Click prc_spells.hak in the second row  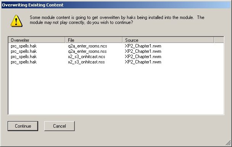click(24, 51)
